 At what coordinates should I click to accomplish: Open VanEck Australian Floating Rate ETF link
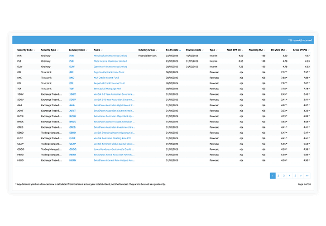112,138
